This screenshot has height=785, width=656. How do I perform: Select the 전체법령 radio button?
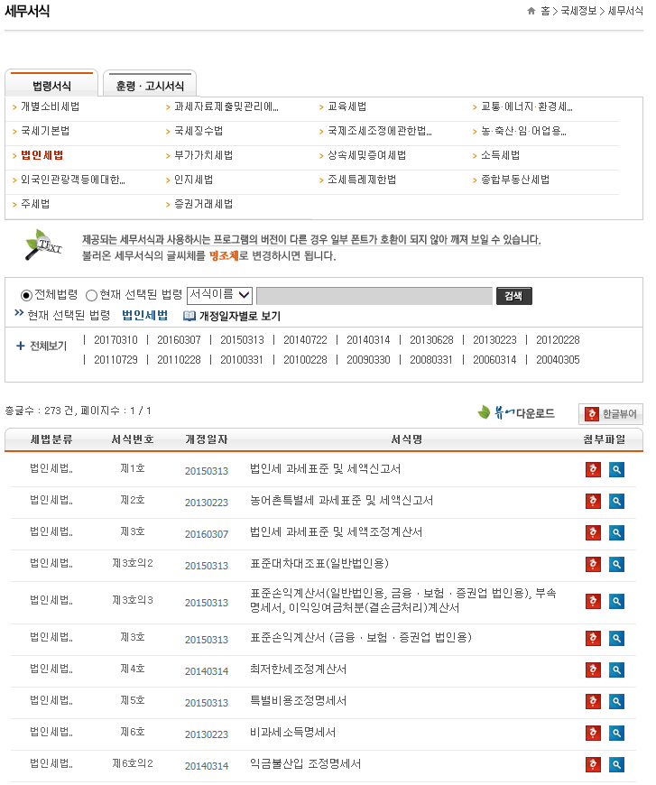(26, 295)
